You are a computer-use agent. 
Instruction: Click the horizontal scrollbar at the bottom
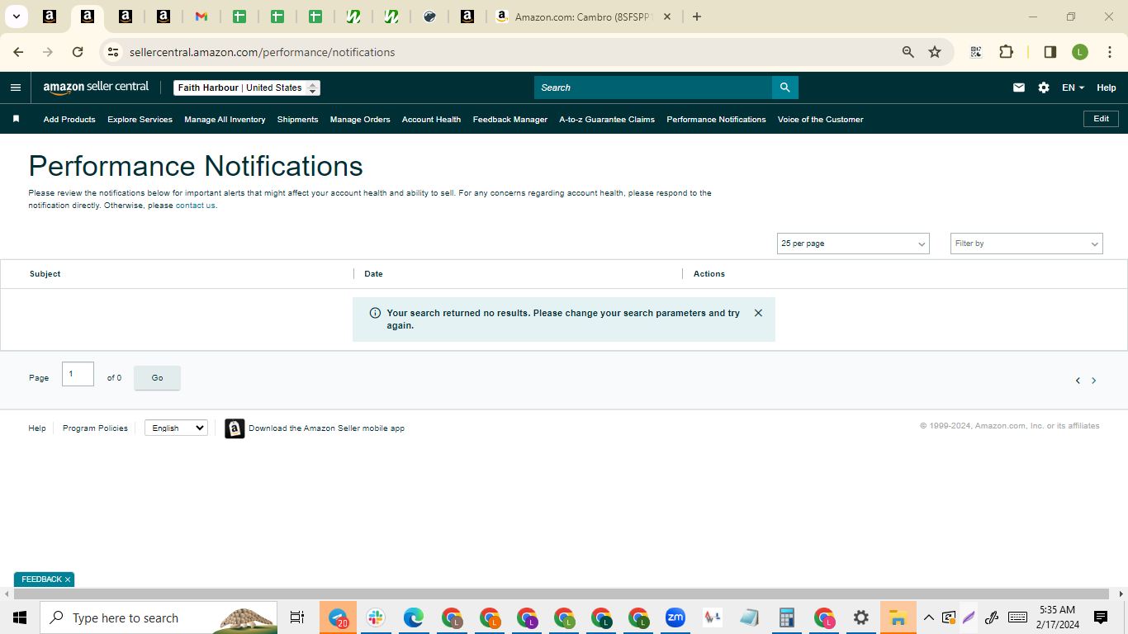pyautogui.click(x=562, y=594)
